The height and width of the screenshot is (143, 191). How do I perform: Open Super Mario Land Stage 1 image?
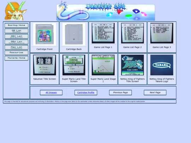103,65
